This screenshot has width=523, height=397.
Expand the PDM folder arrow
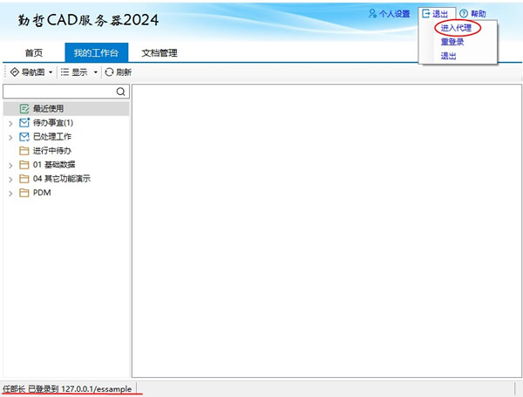pos(10,193)
